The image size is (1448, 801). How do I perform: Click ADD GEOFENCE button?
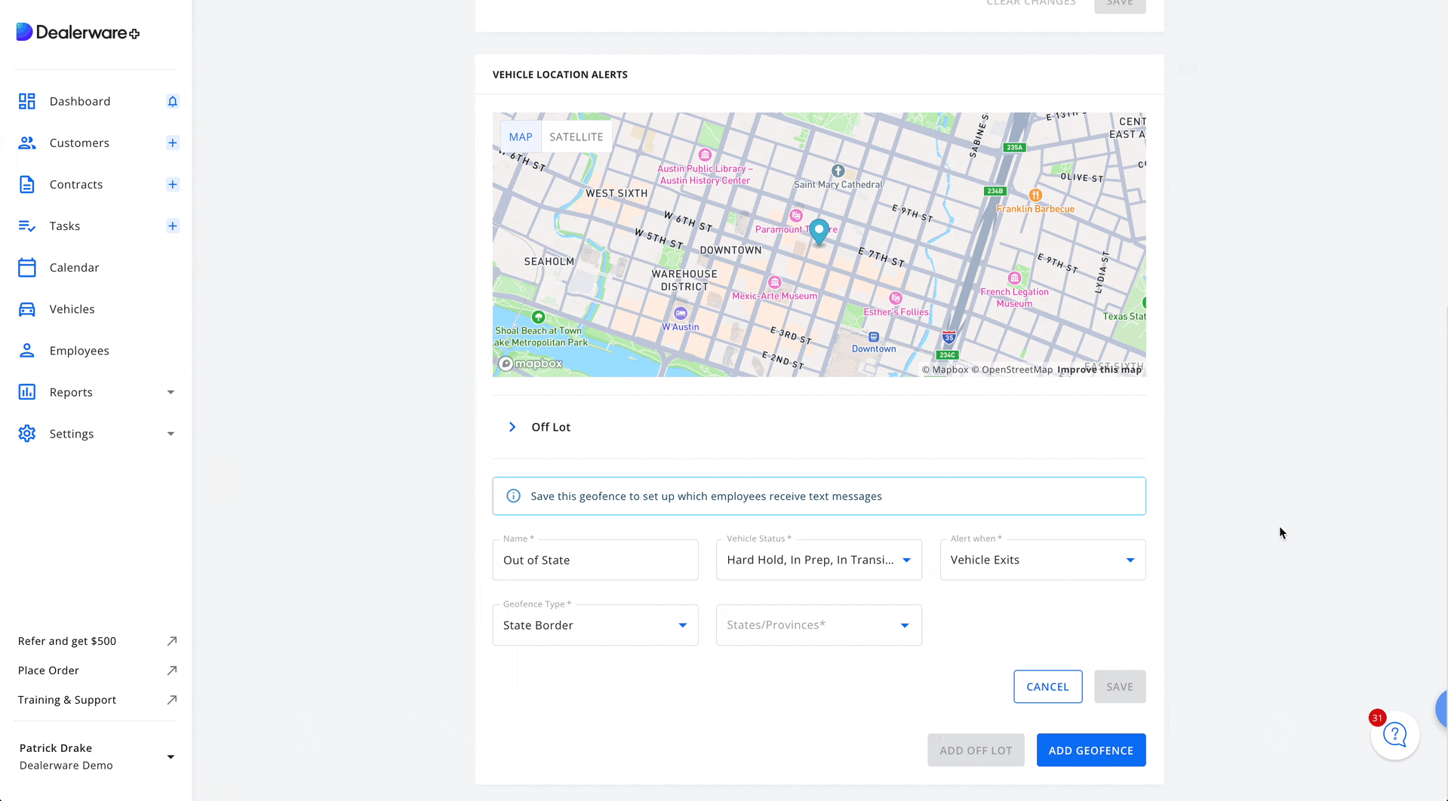(1091, 750)
